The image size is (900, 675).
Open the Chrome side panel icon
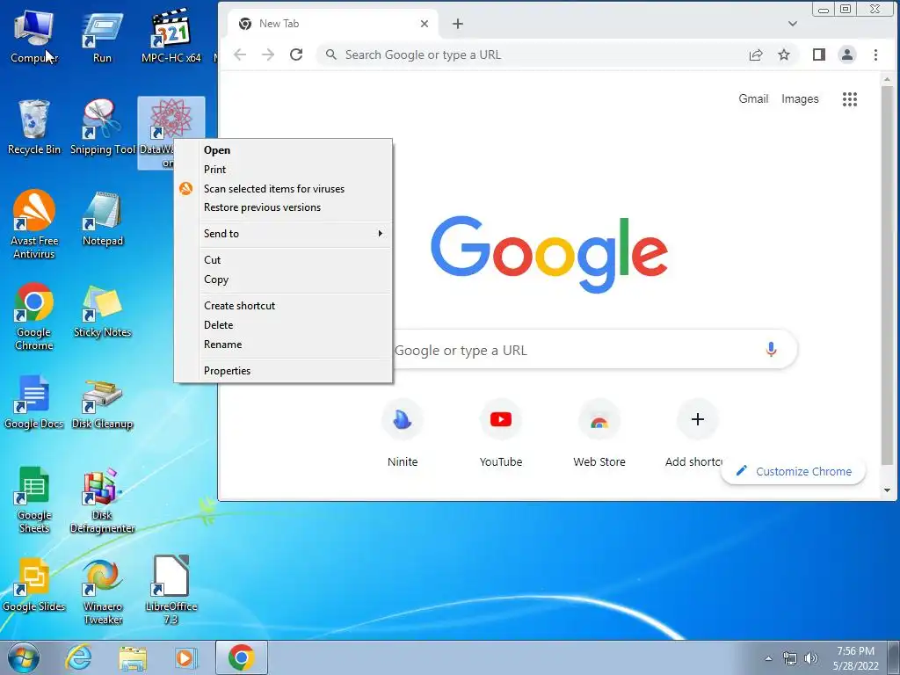pos(819,54)
